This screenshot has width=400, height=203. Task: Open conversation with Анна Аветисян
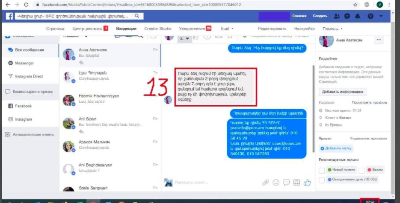(x=110, y=55)
